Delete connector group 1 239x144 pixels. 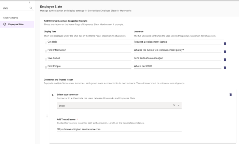[x=230, y=95]
